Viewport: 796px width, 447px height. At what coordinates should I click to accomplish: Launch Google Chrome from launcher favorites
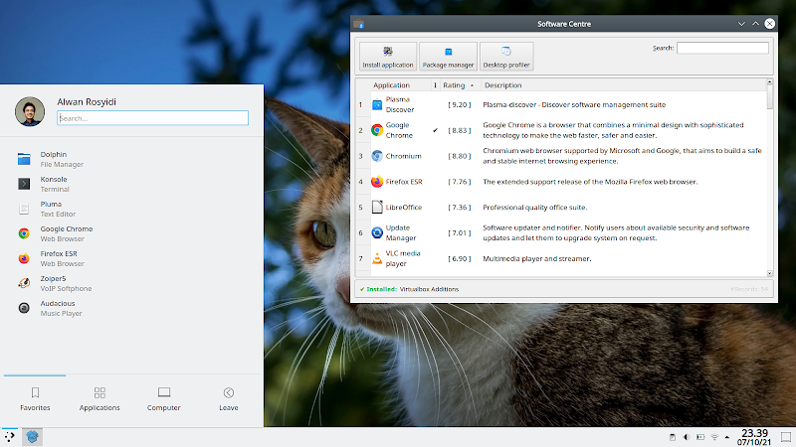(132, 233)
